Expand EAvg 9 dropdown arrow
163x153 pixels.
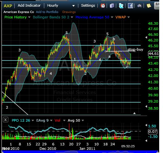click(51, 120)
